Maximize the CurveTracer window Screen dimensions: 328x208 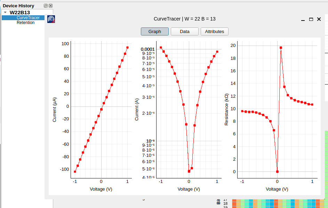tap(311, 19)
